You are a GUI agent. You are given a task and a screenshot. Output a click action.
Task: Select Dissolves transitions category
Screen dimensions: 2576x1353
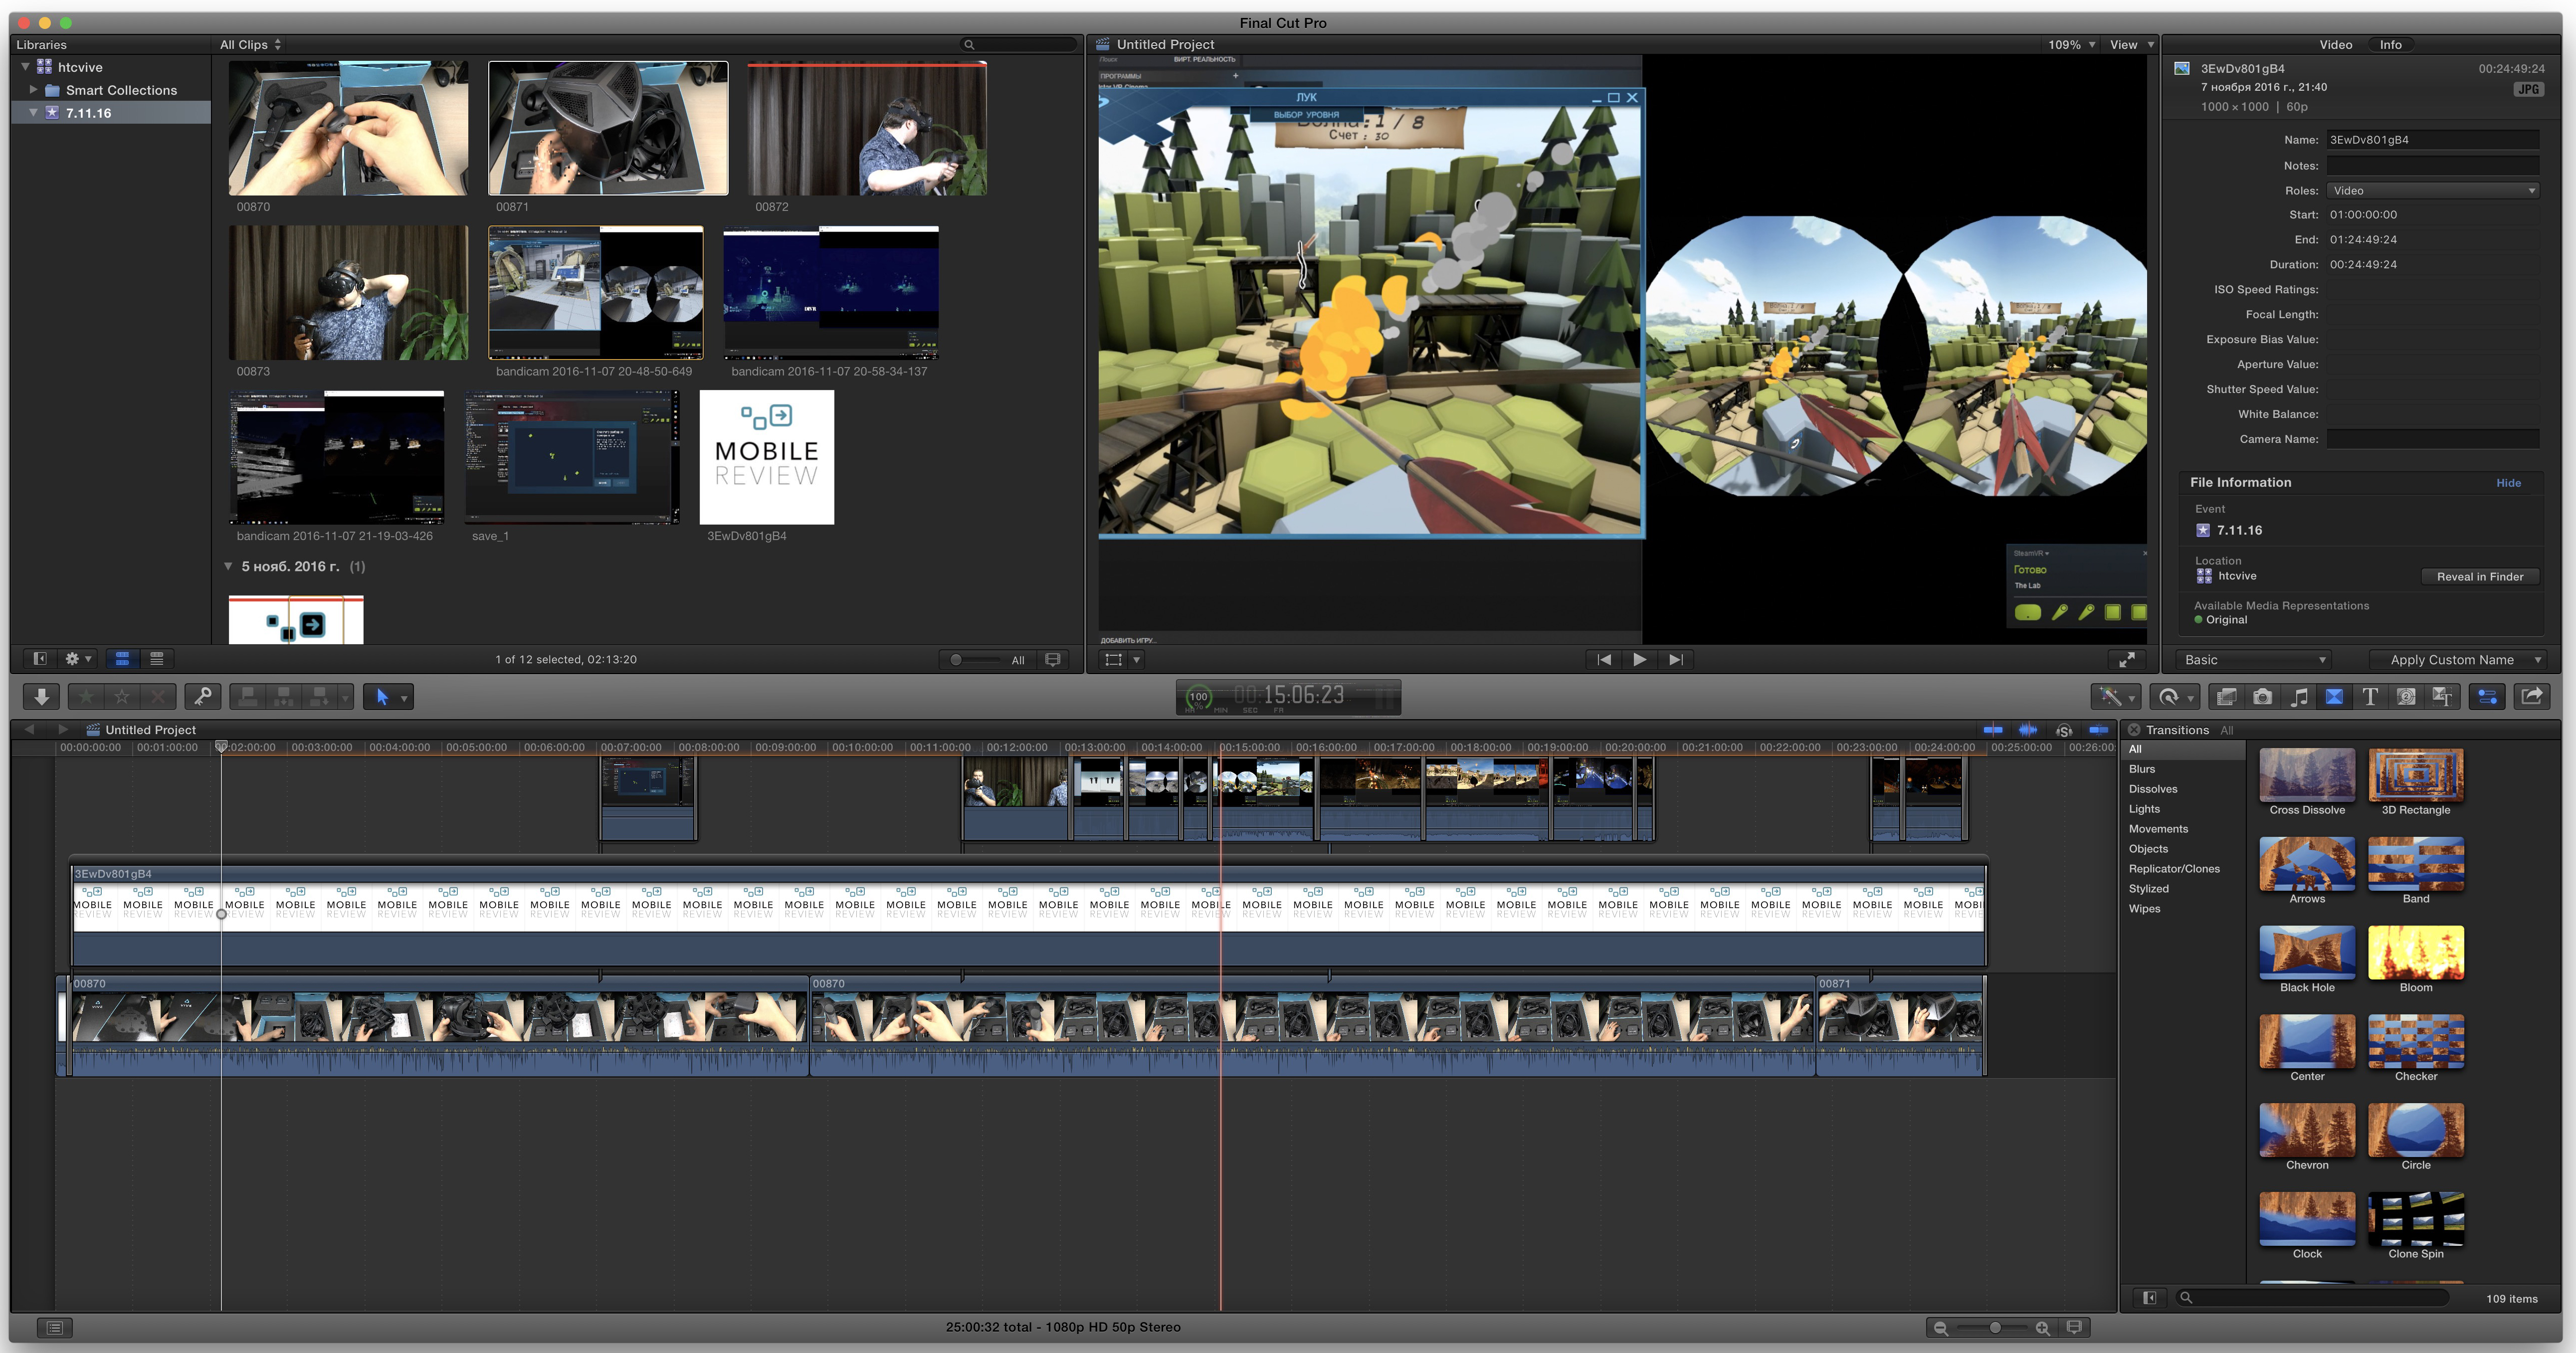(2153, 788)
